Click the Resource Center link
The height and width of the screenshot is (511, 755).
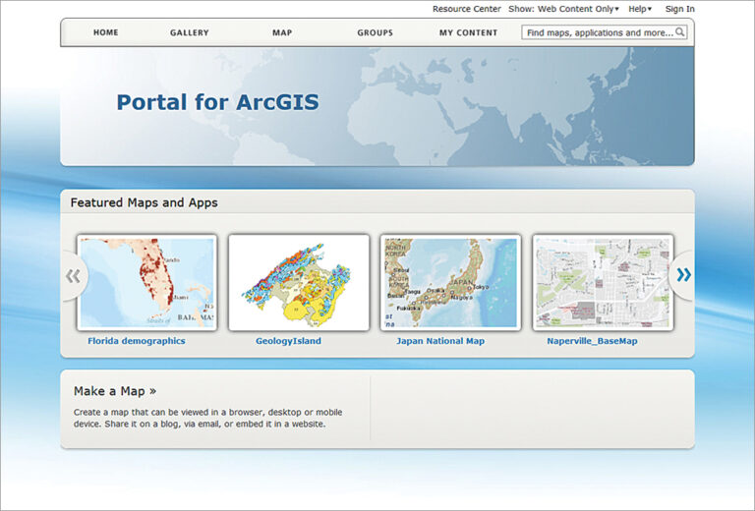467,9
